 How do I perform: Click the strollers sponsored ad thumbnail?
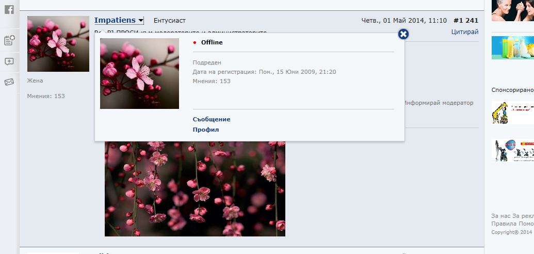(512, 151)
